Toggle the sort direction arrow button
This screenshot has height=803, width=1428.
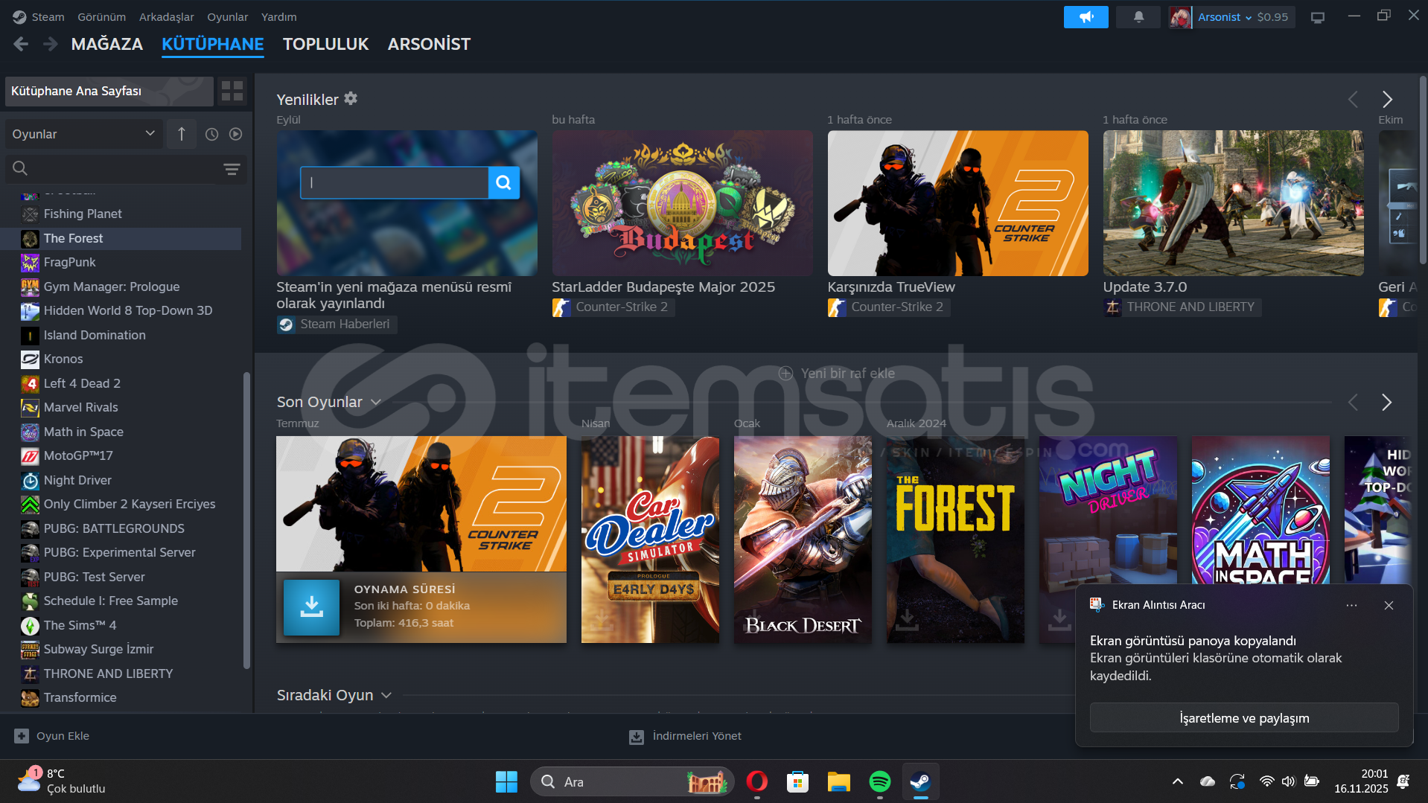[182, 134]
